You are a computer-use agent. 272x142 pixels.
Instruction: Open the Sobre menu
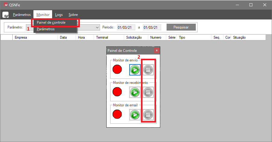[x=73, y=15]
